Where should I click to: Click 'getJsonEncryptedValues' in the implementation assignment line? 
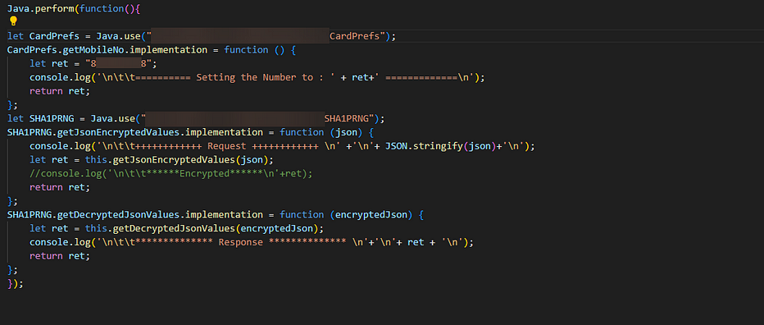(x=117, y=132)
